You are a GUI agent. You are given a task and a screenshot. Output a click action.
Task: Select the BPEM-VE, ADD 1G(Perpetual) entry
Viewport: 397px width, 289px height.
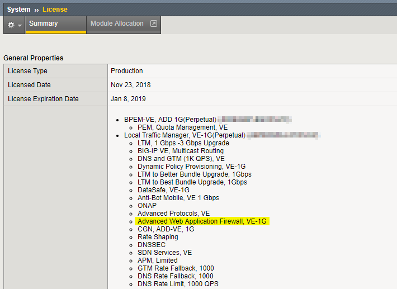(170, 120)
